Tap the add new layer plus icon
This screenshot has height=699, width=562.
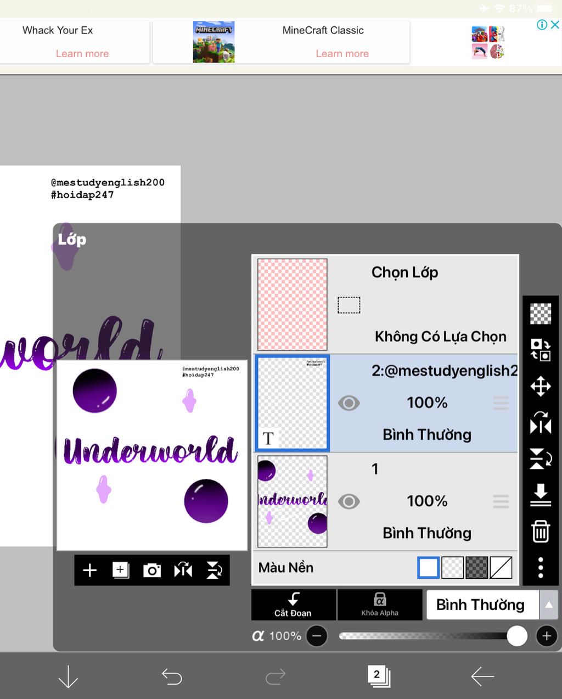(89, 571)
